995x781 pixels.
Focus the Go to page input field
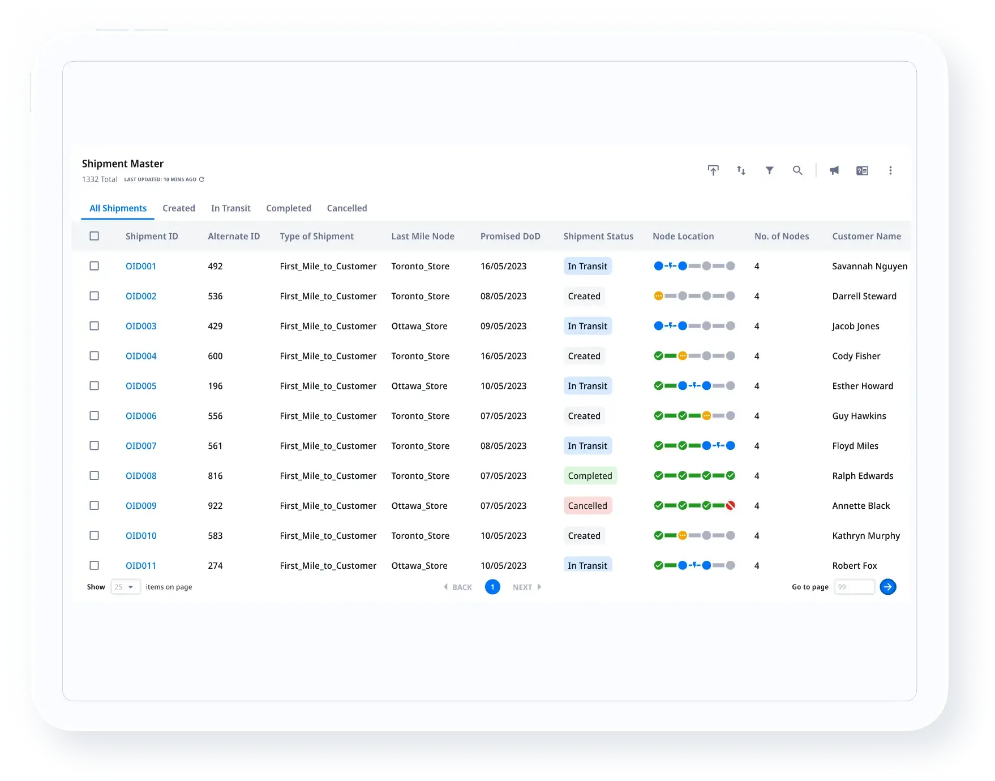[854, 587]
